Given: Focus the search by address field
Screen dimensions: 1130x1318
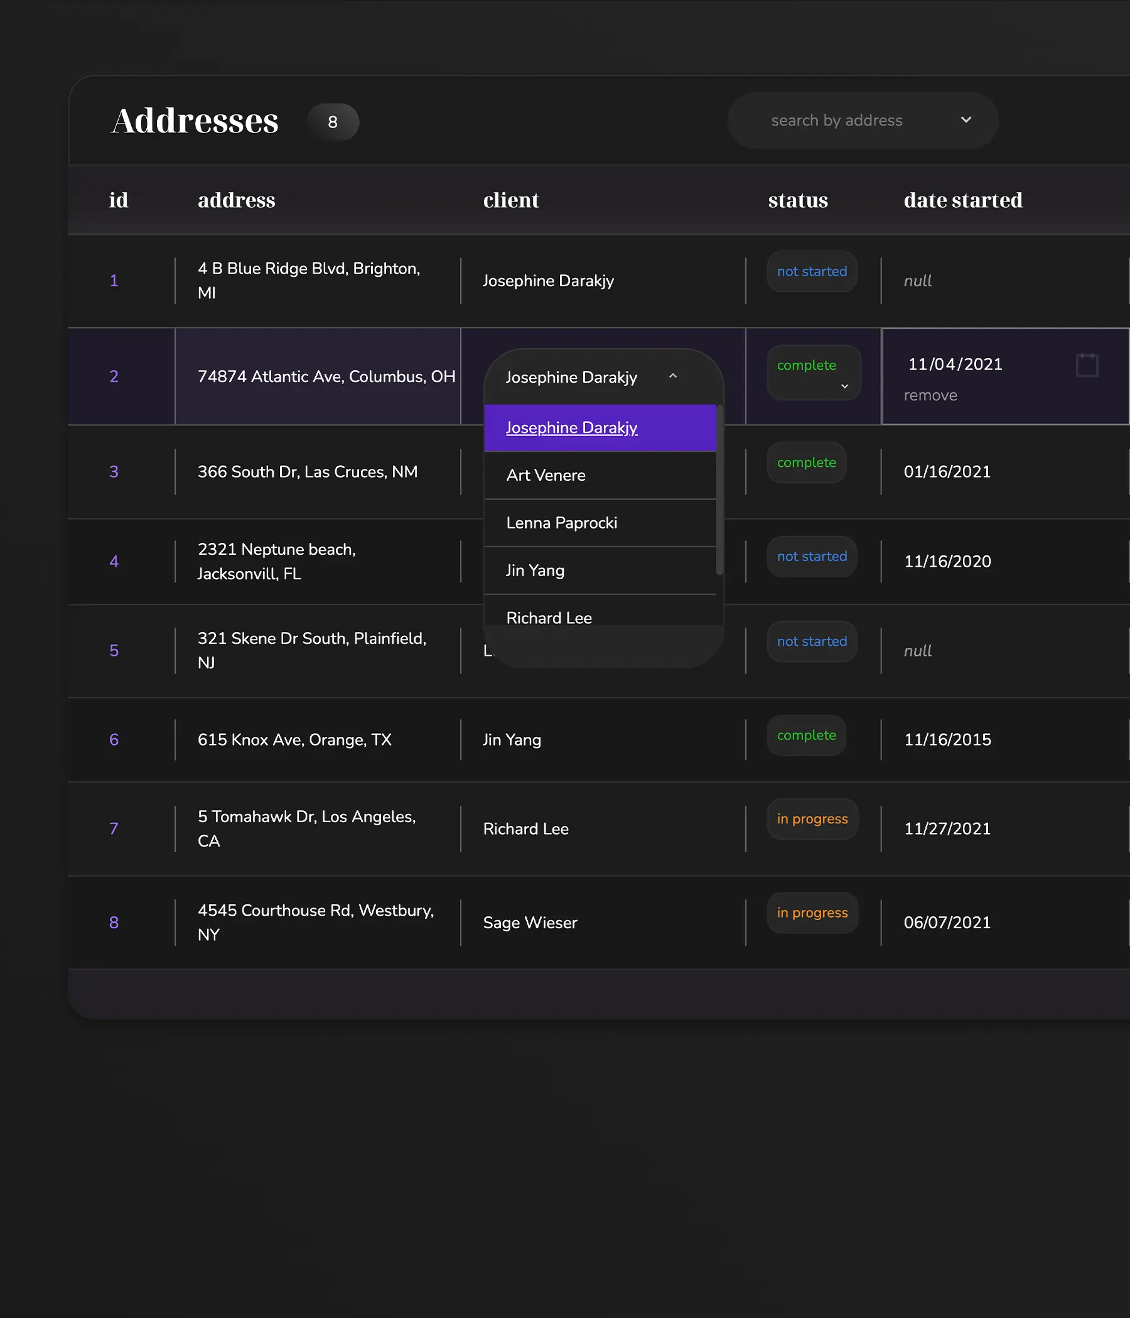Looking at the screenshot, I should (x=862, y=121).
